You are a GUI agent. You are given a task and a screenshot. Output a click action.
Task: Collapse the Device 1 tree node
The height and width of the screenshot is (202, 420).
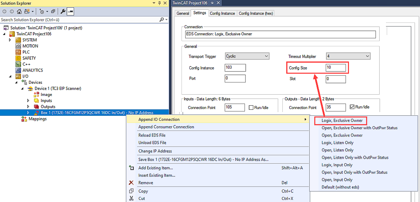[x=22, y=88]
